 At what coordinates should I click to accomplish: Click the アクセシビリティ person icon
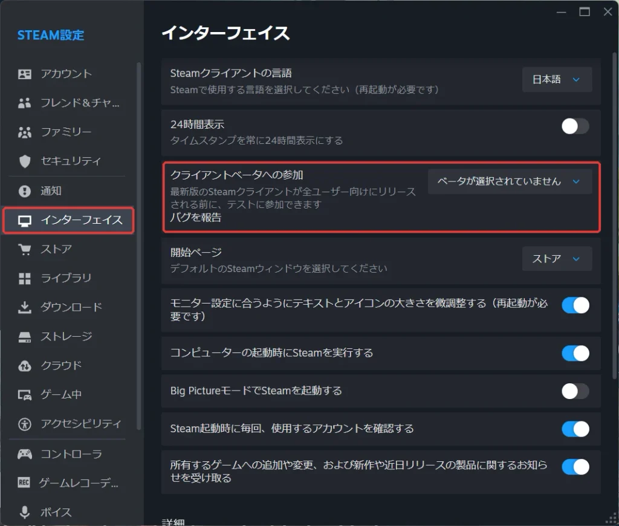click(x=24, y=424)
